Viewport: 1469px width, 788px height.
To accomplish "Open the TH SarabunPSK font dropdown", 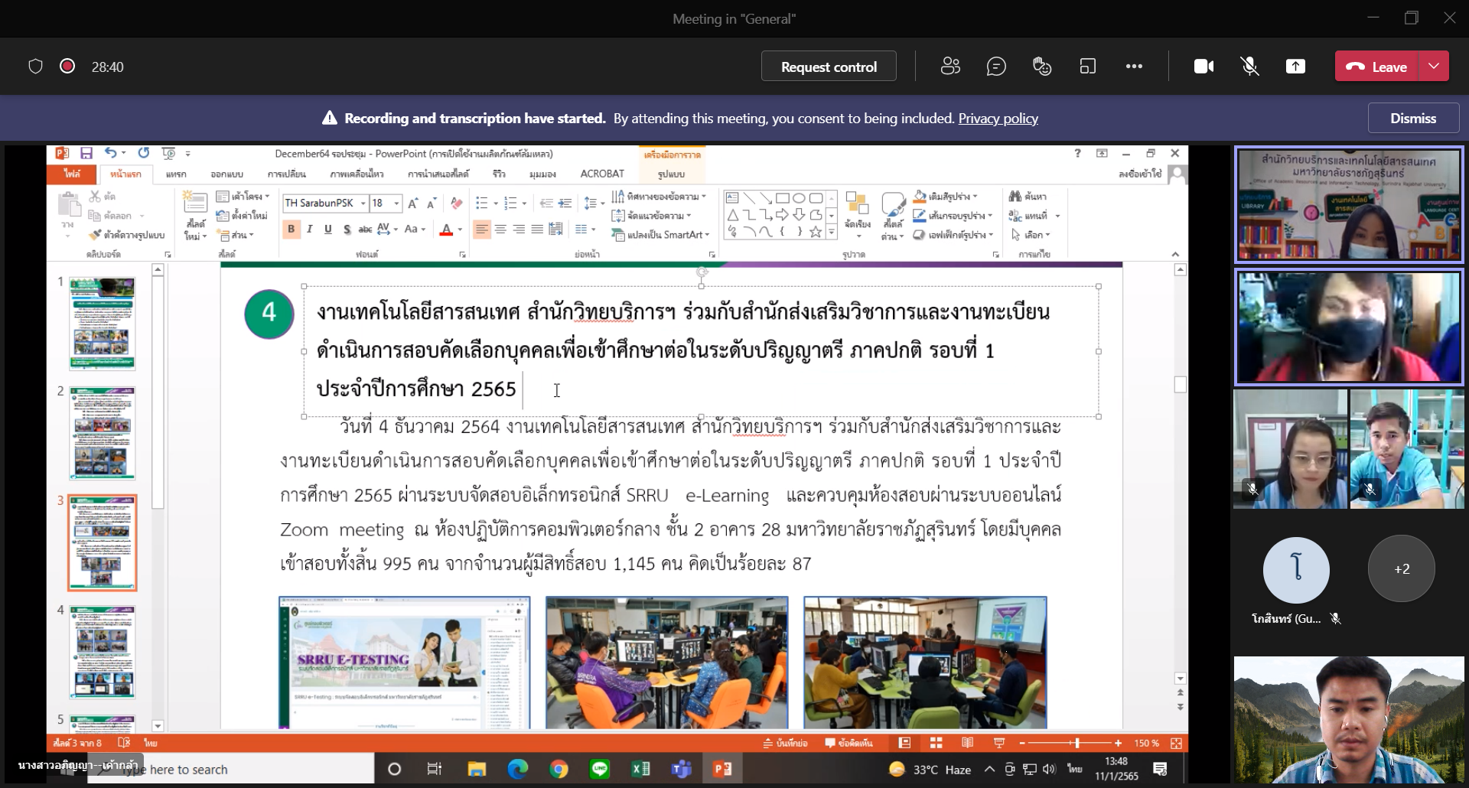I will click(363, 204).
